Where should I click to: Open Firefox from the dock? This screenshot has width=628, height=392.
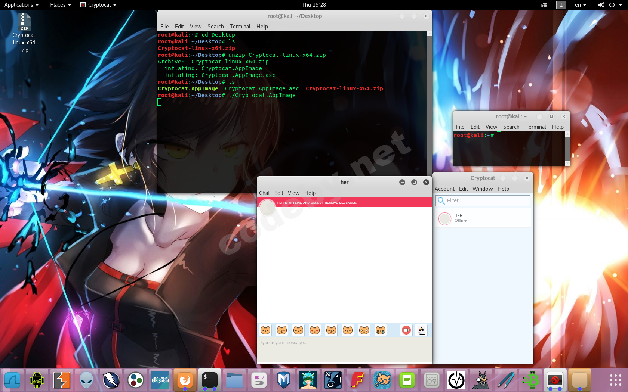click(x=185, y=380)
